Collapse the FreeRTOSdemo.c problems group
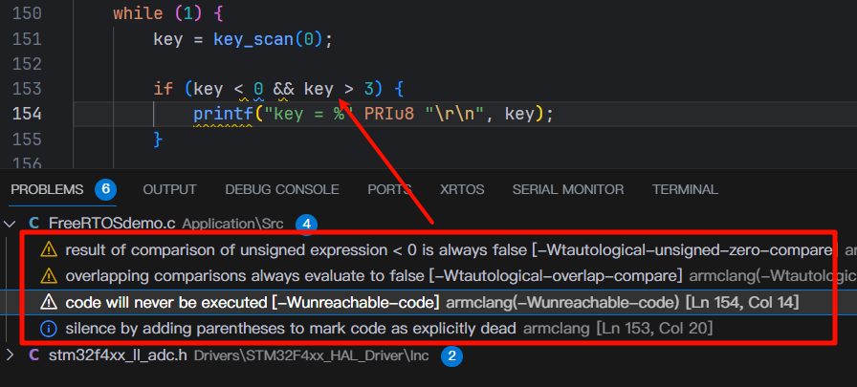Viewport: 857px width, 387px height. coord(11,224)
